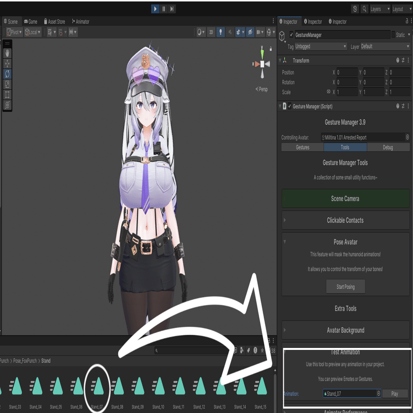Open Gesture Manager script options menu

click(408, 106)
